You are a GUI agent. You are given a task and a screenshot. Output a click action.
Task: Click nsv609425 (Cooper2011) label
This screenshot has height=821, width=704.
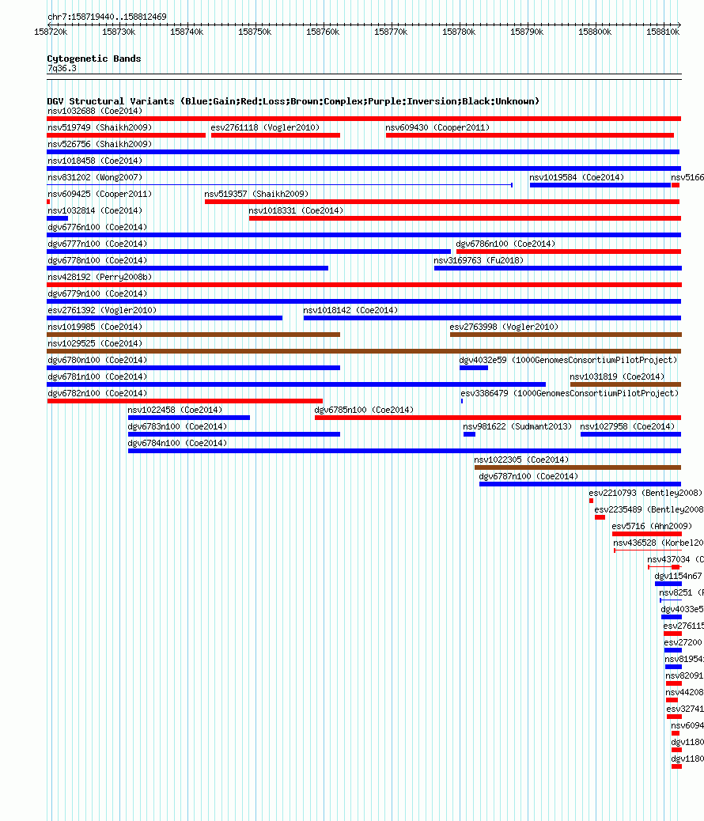(x=100, y=195)
